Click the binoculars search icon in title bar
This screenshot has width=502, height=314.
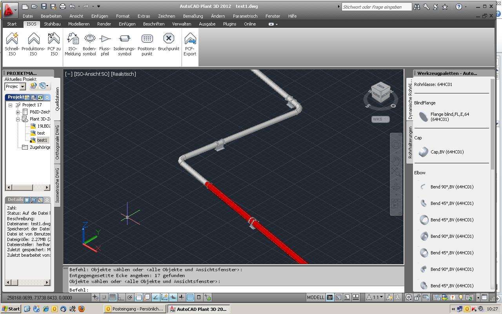[x=417, y=7]
